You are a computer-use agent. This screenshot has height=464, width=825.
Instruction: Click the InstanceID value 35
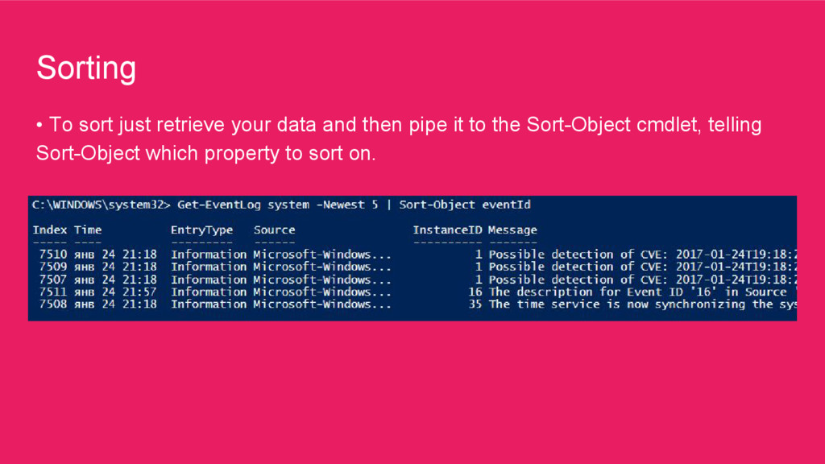pos(475,304)
